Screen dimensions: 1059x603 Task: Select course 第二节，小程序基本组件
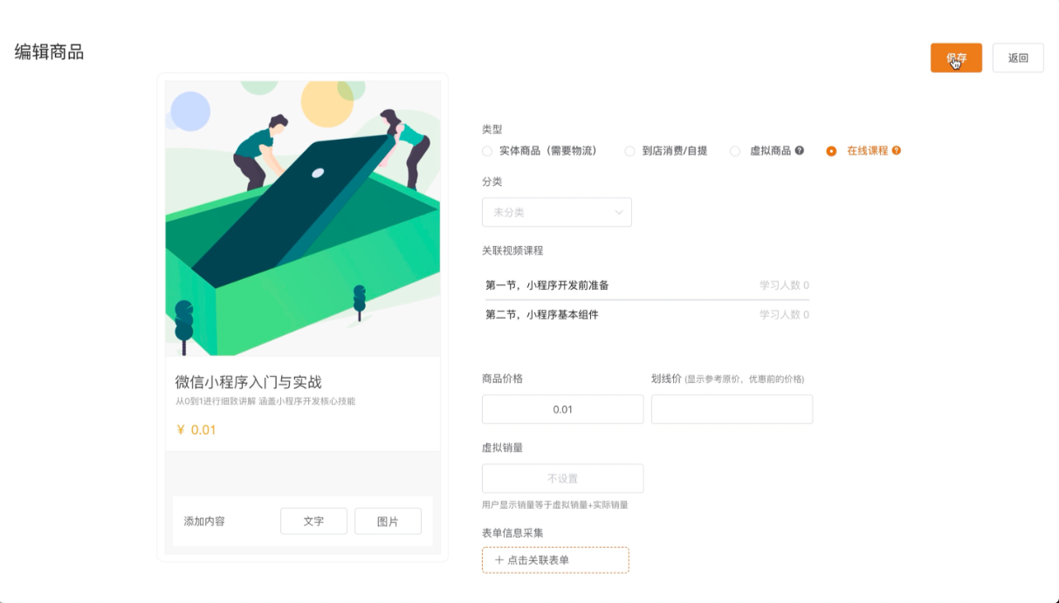647,315
